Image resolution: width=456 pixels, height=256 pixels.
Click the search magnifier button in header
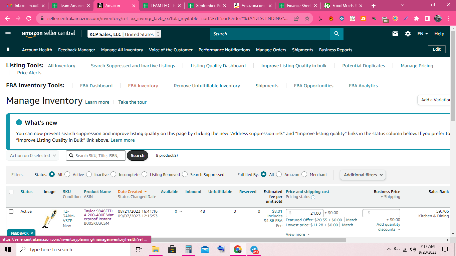click(x=336, y=34)
